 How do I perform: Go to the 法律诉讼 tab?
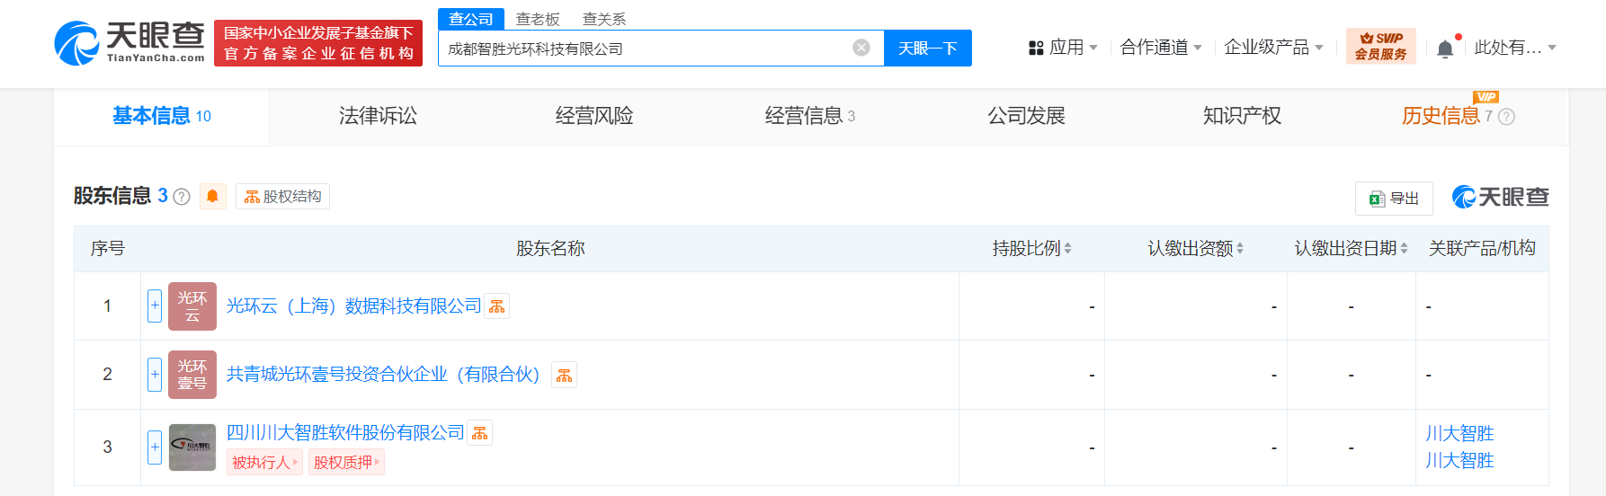coord(378,116)
